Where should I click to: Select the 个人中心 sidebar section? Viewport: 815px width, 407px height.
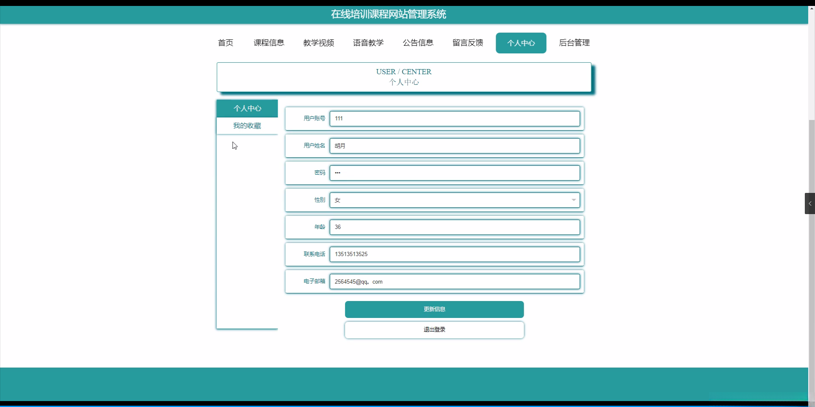(247, 109)
